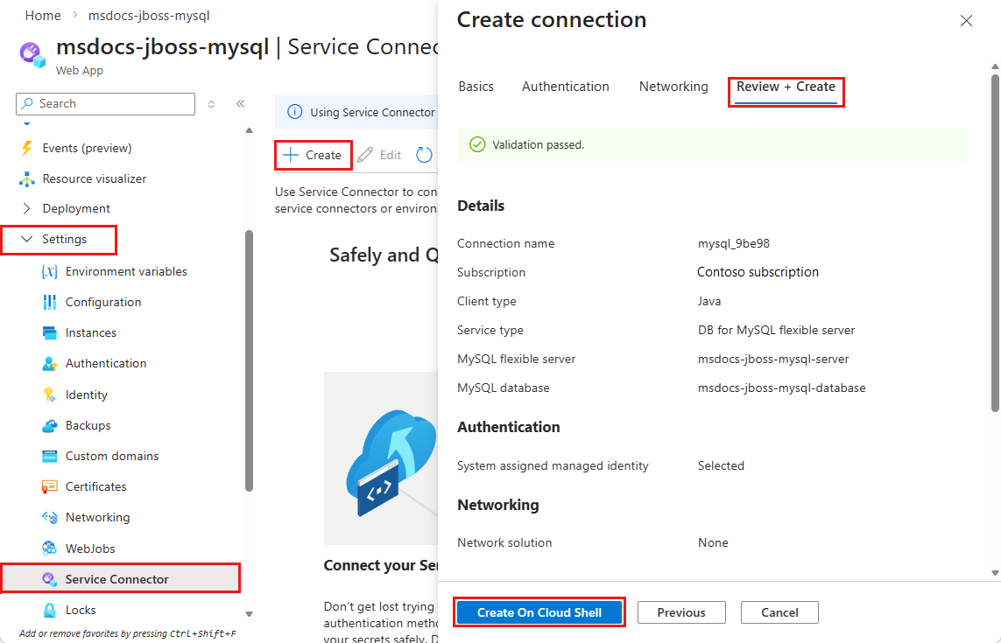This screenshot has width=1001, height=643.
Task: Close the Create connection panel
Action: click(x=967, y=20)
